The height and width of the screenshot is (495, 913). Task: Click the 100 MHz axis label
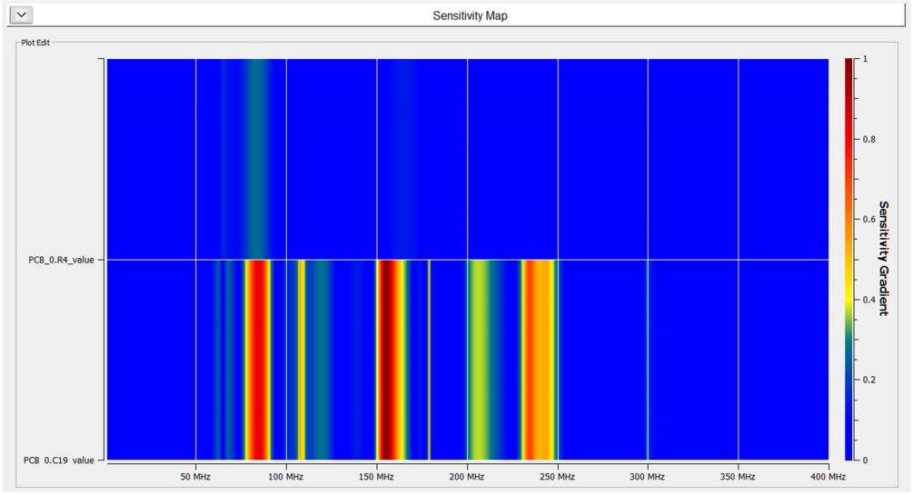tap(286, 476)
